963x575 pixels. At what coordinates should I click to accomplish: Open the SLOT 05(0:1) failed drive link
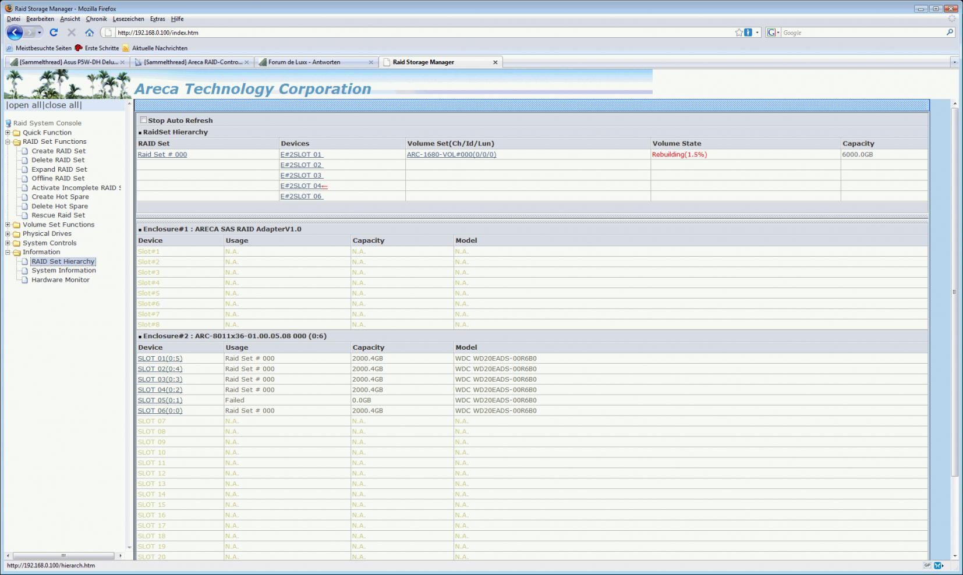pos(160,400)
